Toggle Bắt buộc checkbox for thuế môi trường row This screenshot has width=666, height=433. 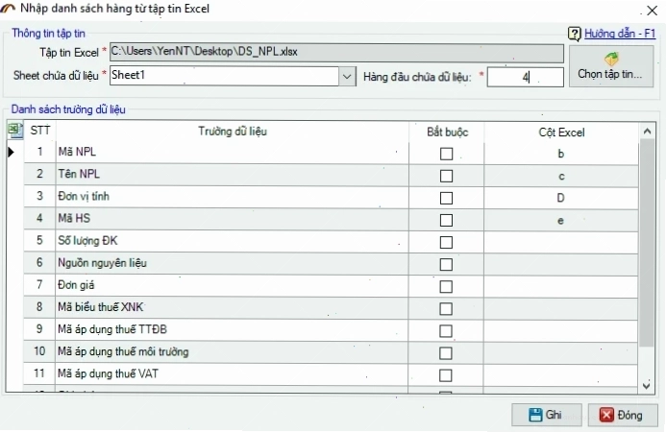446,352
